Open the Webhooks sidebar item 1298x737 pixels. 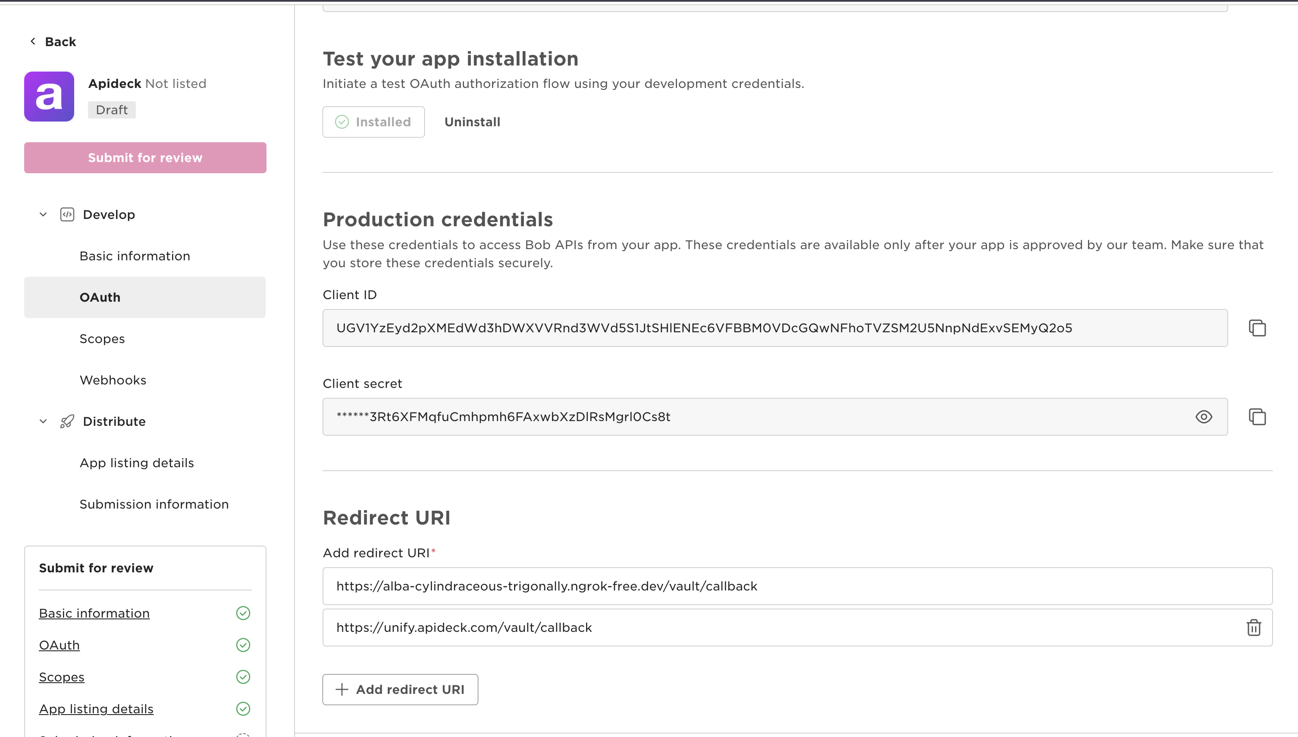(x=145, y=380)
